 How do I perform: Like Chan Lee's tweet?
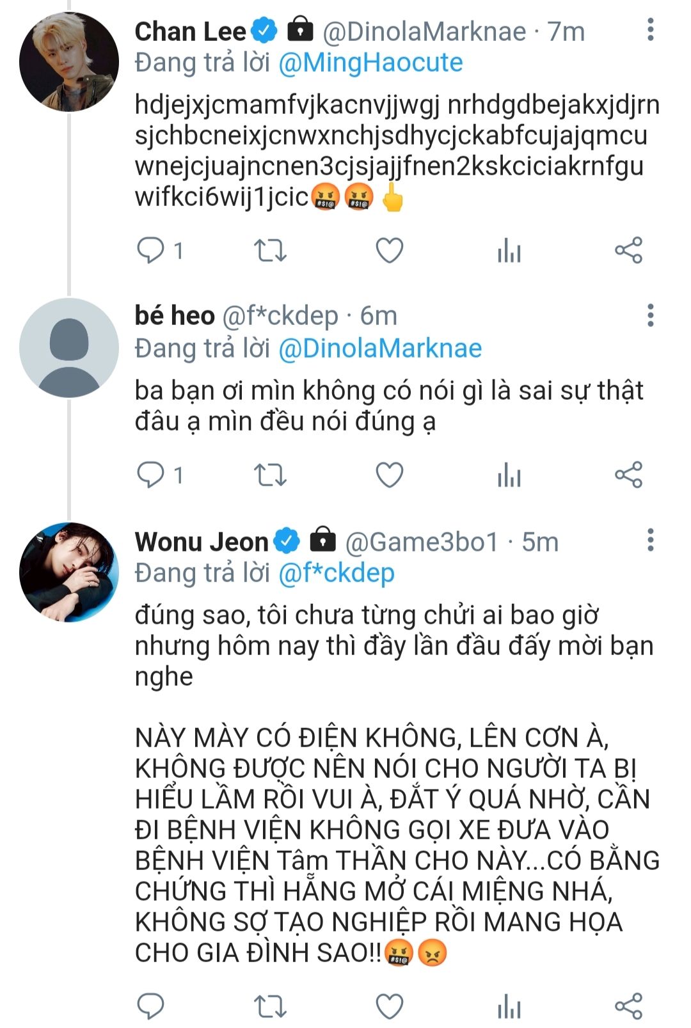tap(389, 250)
